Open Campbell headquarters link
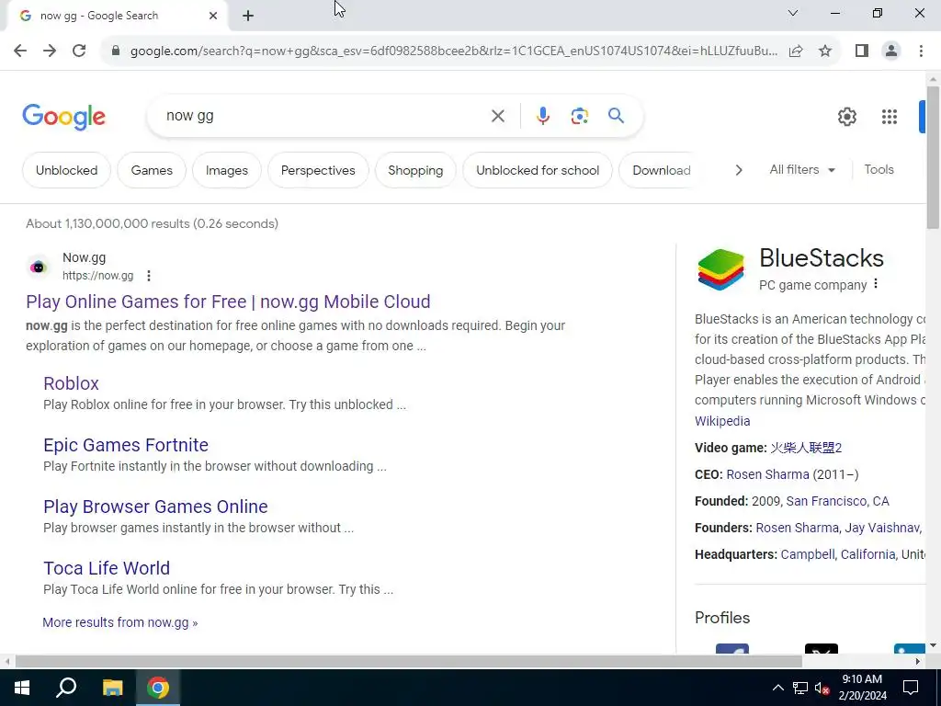 click(x=807, y=554)
